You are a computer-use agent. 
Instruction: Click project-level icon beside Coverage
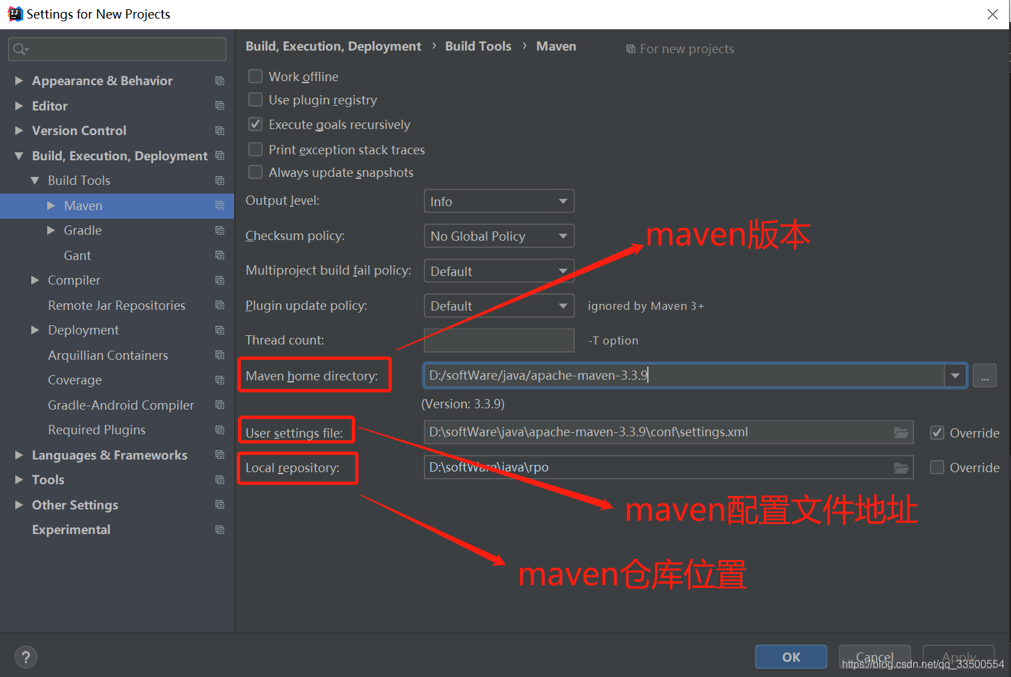tap(219, 380)
